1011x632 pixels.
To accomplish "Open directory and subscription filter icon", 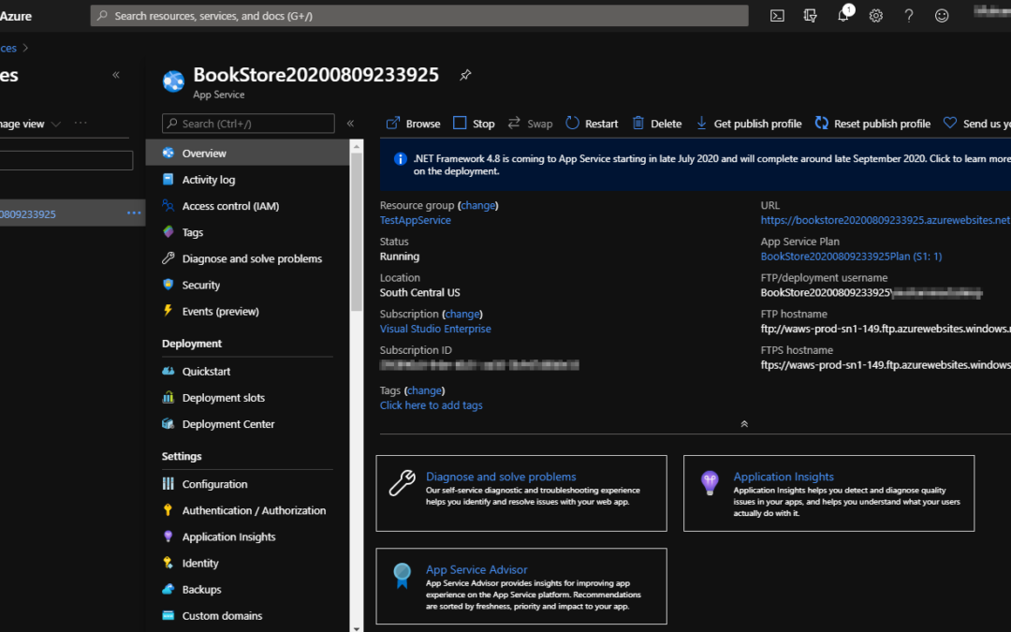I will pos(810,16).
